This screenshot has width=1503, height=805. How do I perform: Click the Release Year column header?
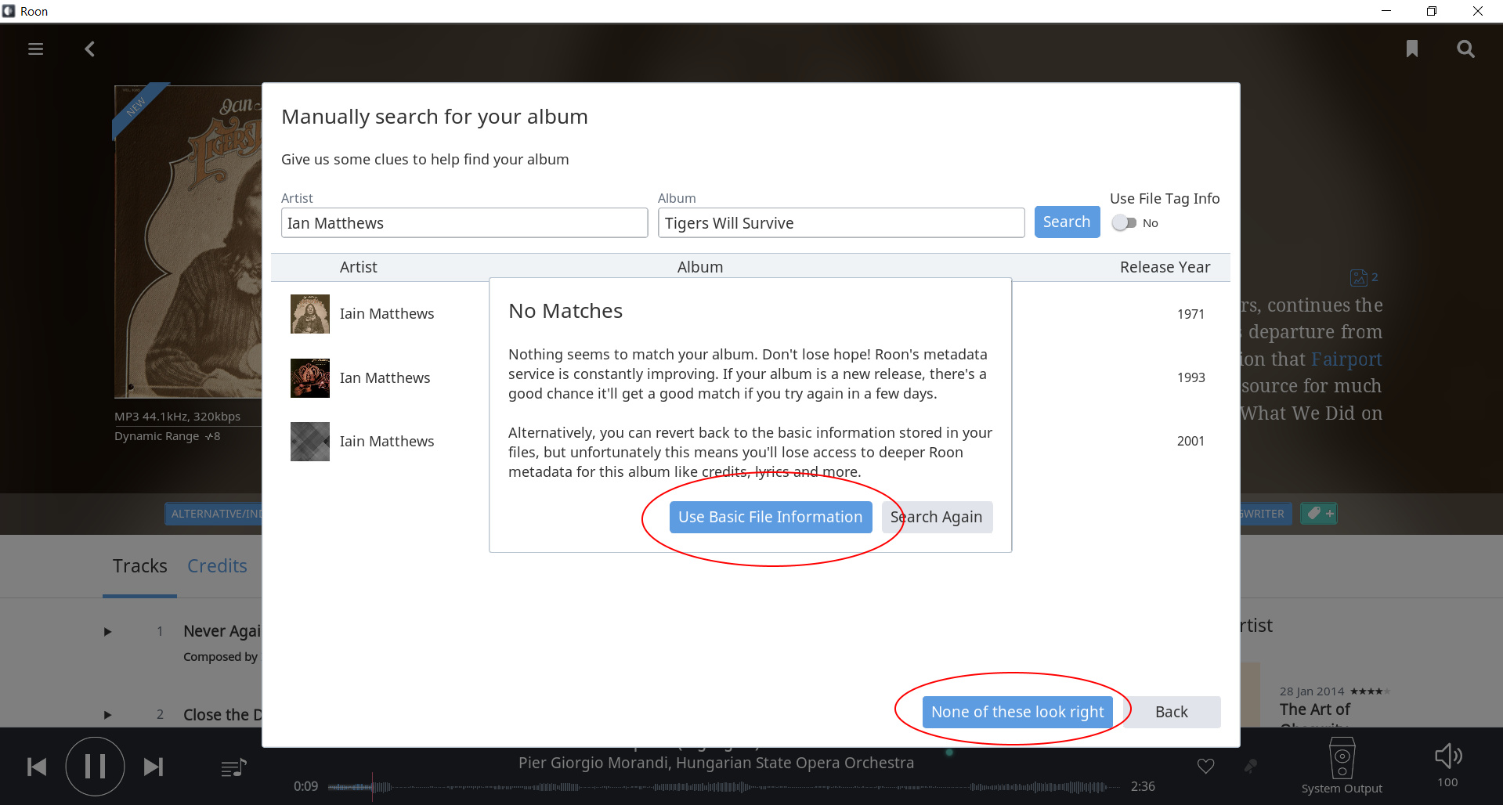coord(1165,267)
